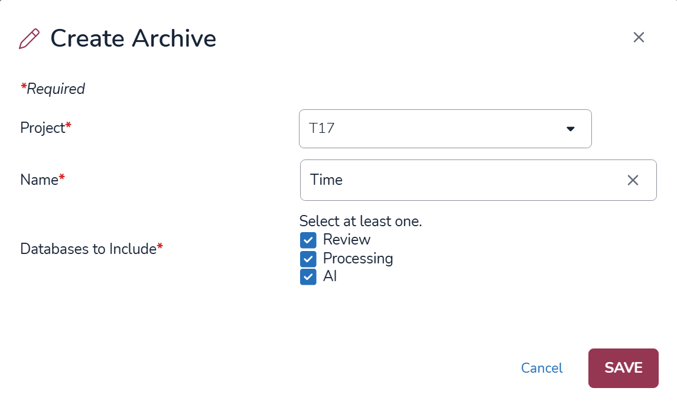Click the Project dropdown arrow
Screen dimensions: 677x404
pyautogui.click(x=570, y=129)
